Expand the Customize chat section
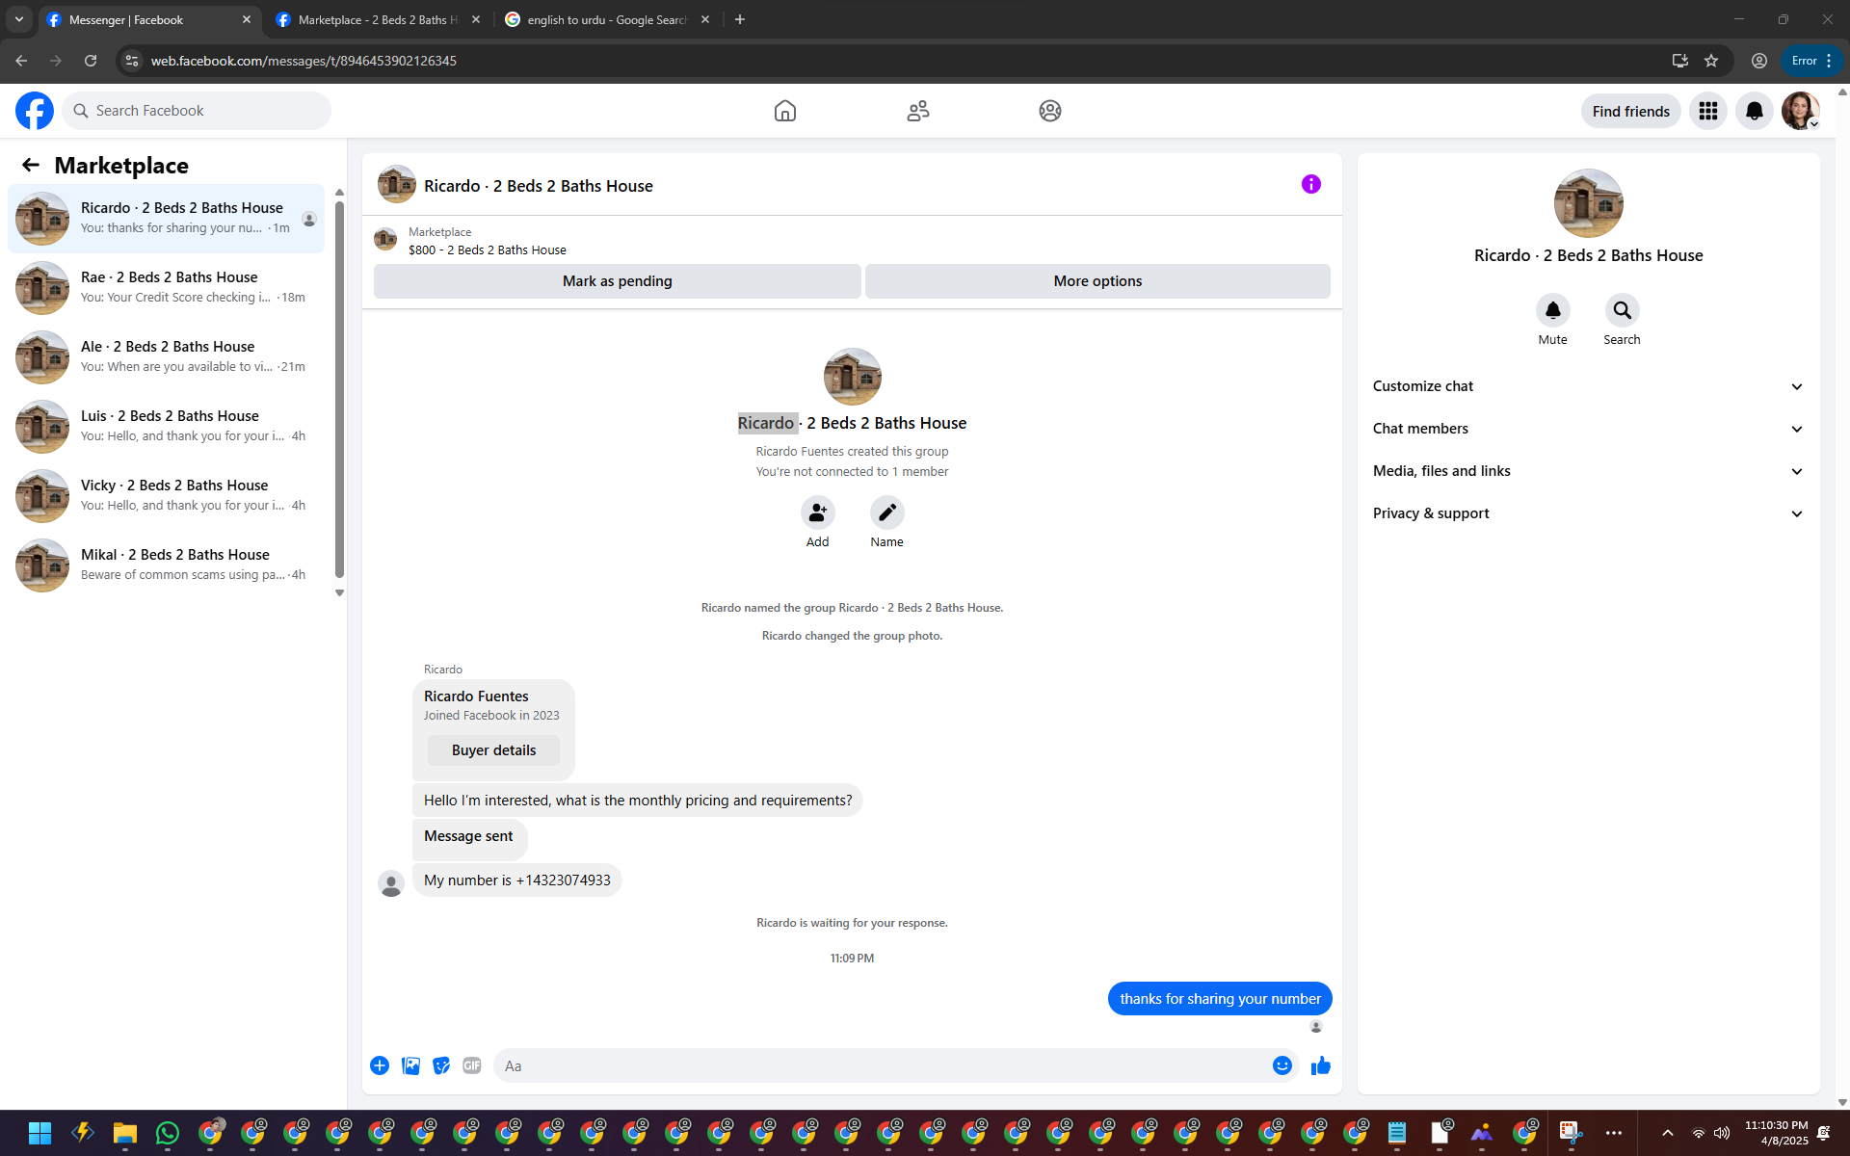 1588,386
